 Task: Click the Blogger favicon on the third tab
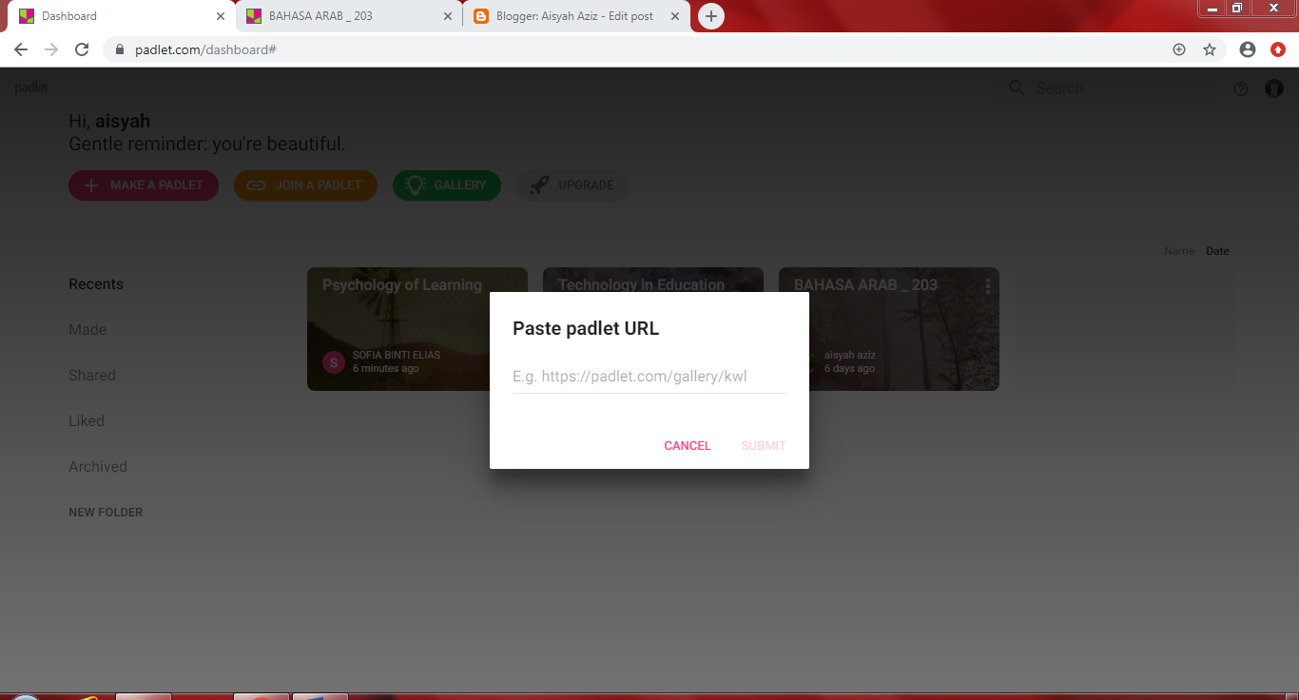[x=481, y=16]
